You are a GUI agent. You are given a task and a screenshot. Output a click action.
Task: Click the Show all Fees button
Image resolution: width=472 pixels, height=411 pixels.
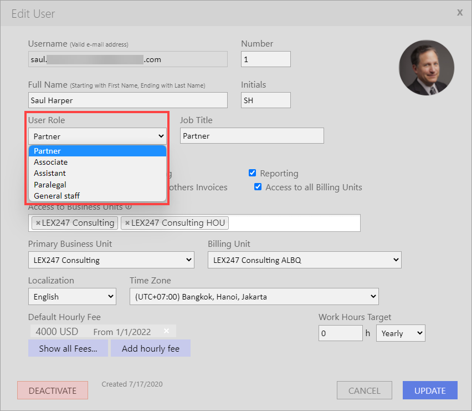click(68, 348)
